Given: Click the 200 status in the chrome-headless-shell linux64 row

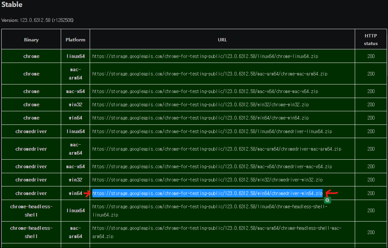Looking at the screenshot, I should [x=371, y=211].
